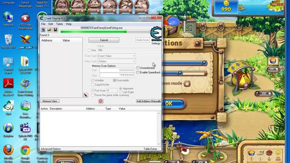Select the Last Digits radio button
This screenshot has height=163, width=290.
click(x=121, y=92)
